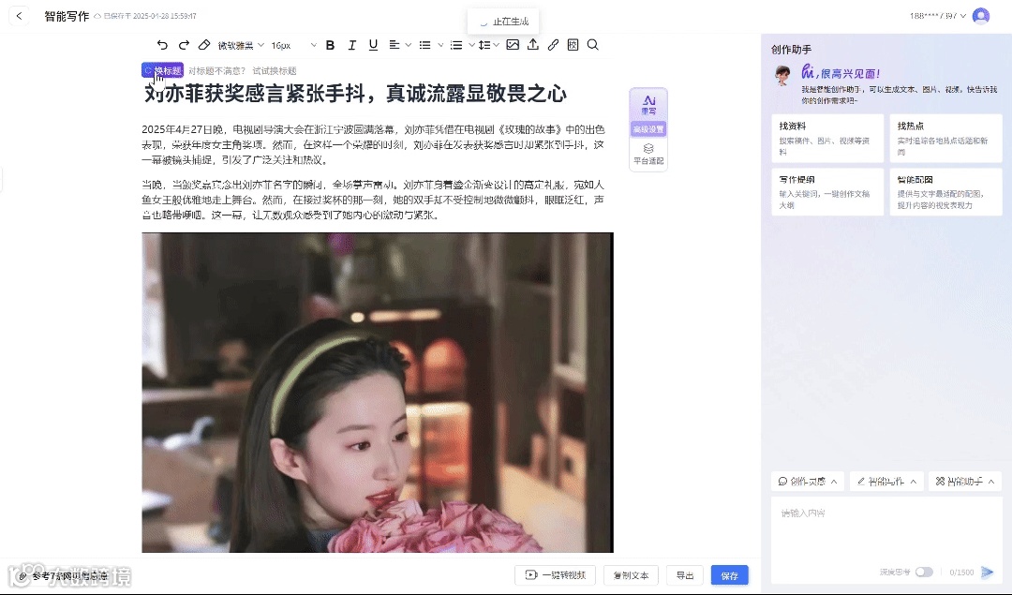This screenshot has height=595, width=1012.
Task: Click the back arrow beside 智能写作
Action: (x=20, y=16)
